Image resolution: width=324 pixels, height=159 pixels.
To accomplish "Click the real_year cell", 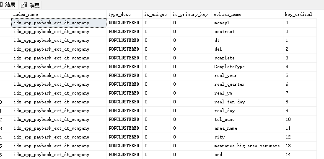I will click(248, 76).
